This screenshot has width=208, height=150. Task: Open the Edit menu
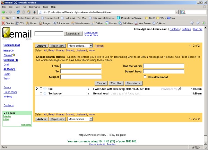point(10,7)
